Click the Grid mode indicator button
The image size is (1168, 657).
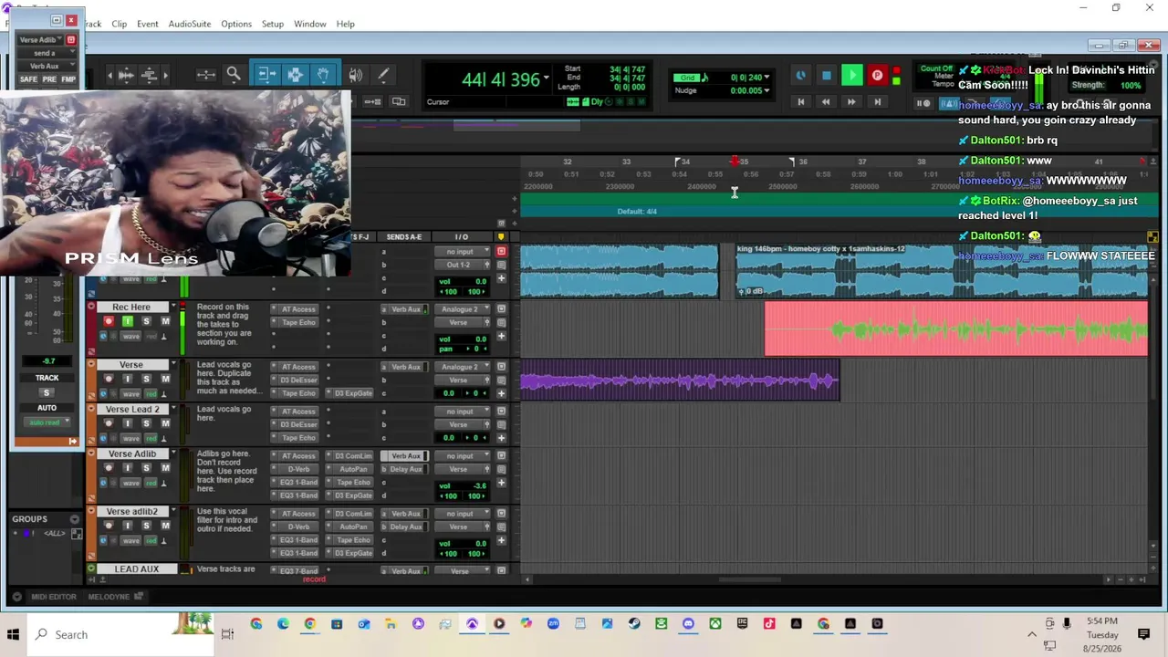[686, 78]
